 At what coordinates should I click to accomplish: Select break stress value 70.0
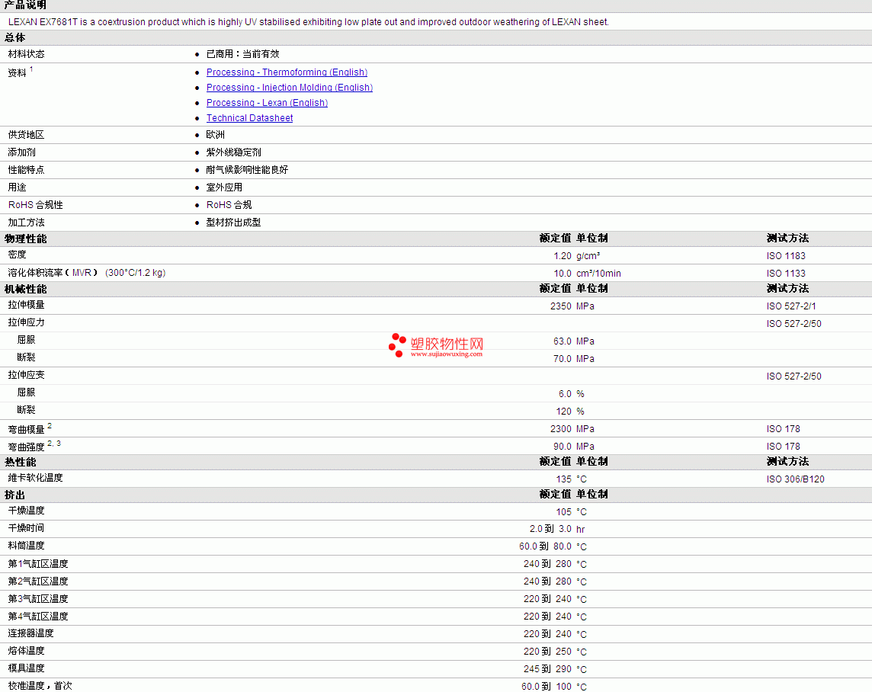click(563, 358)
